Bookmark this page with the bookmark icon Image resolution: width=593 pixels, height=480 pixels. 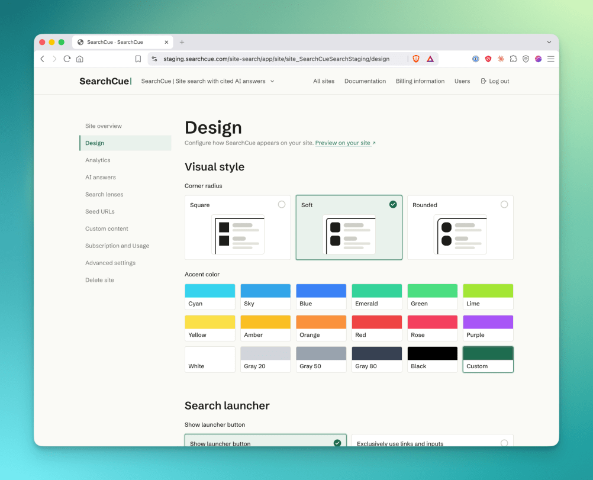[x=138, y=59]
